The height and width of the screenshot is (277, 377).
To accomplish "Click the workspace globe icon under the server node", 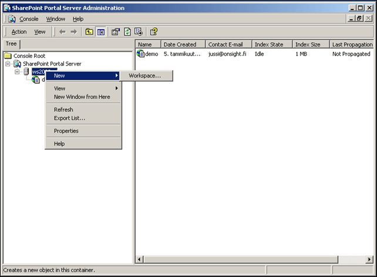I will click(x=36, y=80).
